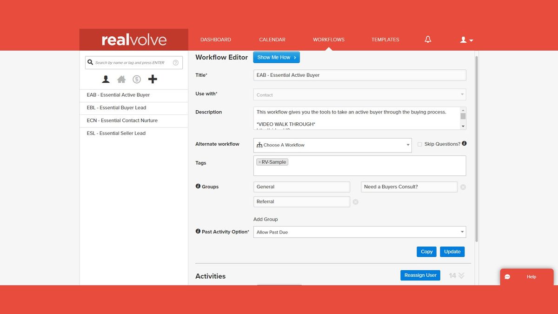Select the contact filter icon in sidebar
This screenshot has width=558, height=314.
click(106, 79)
